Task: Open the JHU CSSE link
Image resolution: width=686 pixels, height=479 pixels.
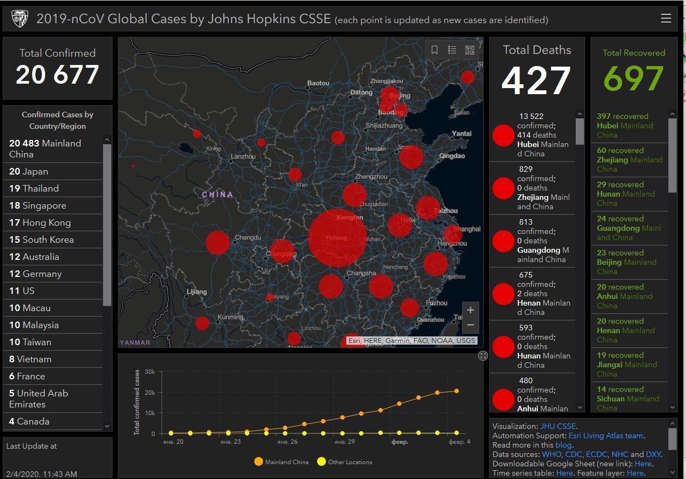Action: (558, 426)
